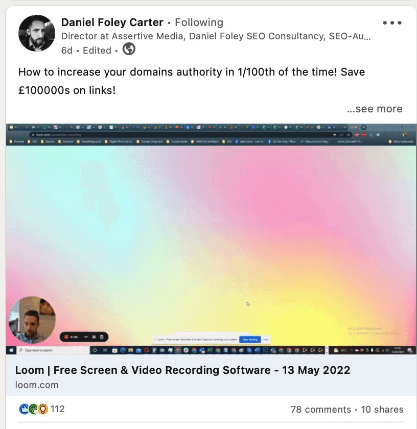The width and height of the screenshot is (417, 429).
Task: Toggle the Following status label
Action: click(x=199, y=22)
